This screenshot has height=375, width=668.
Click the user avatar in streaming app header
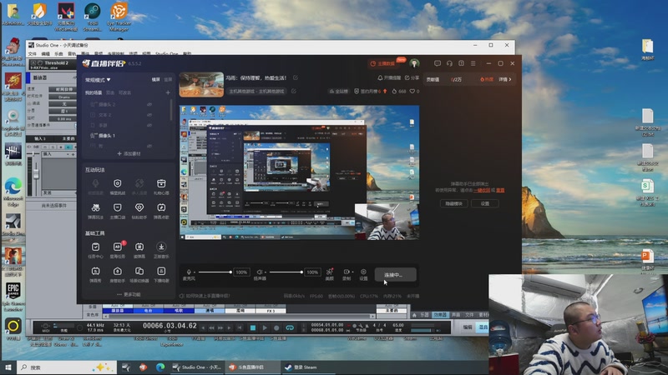click(414, 63)
